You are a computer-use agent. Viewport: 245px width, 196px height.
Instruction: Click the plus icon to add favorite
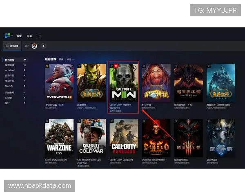(x=44, y=46)
